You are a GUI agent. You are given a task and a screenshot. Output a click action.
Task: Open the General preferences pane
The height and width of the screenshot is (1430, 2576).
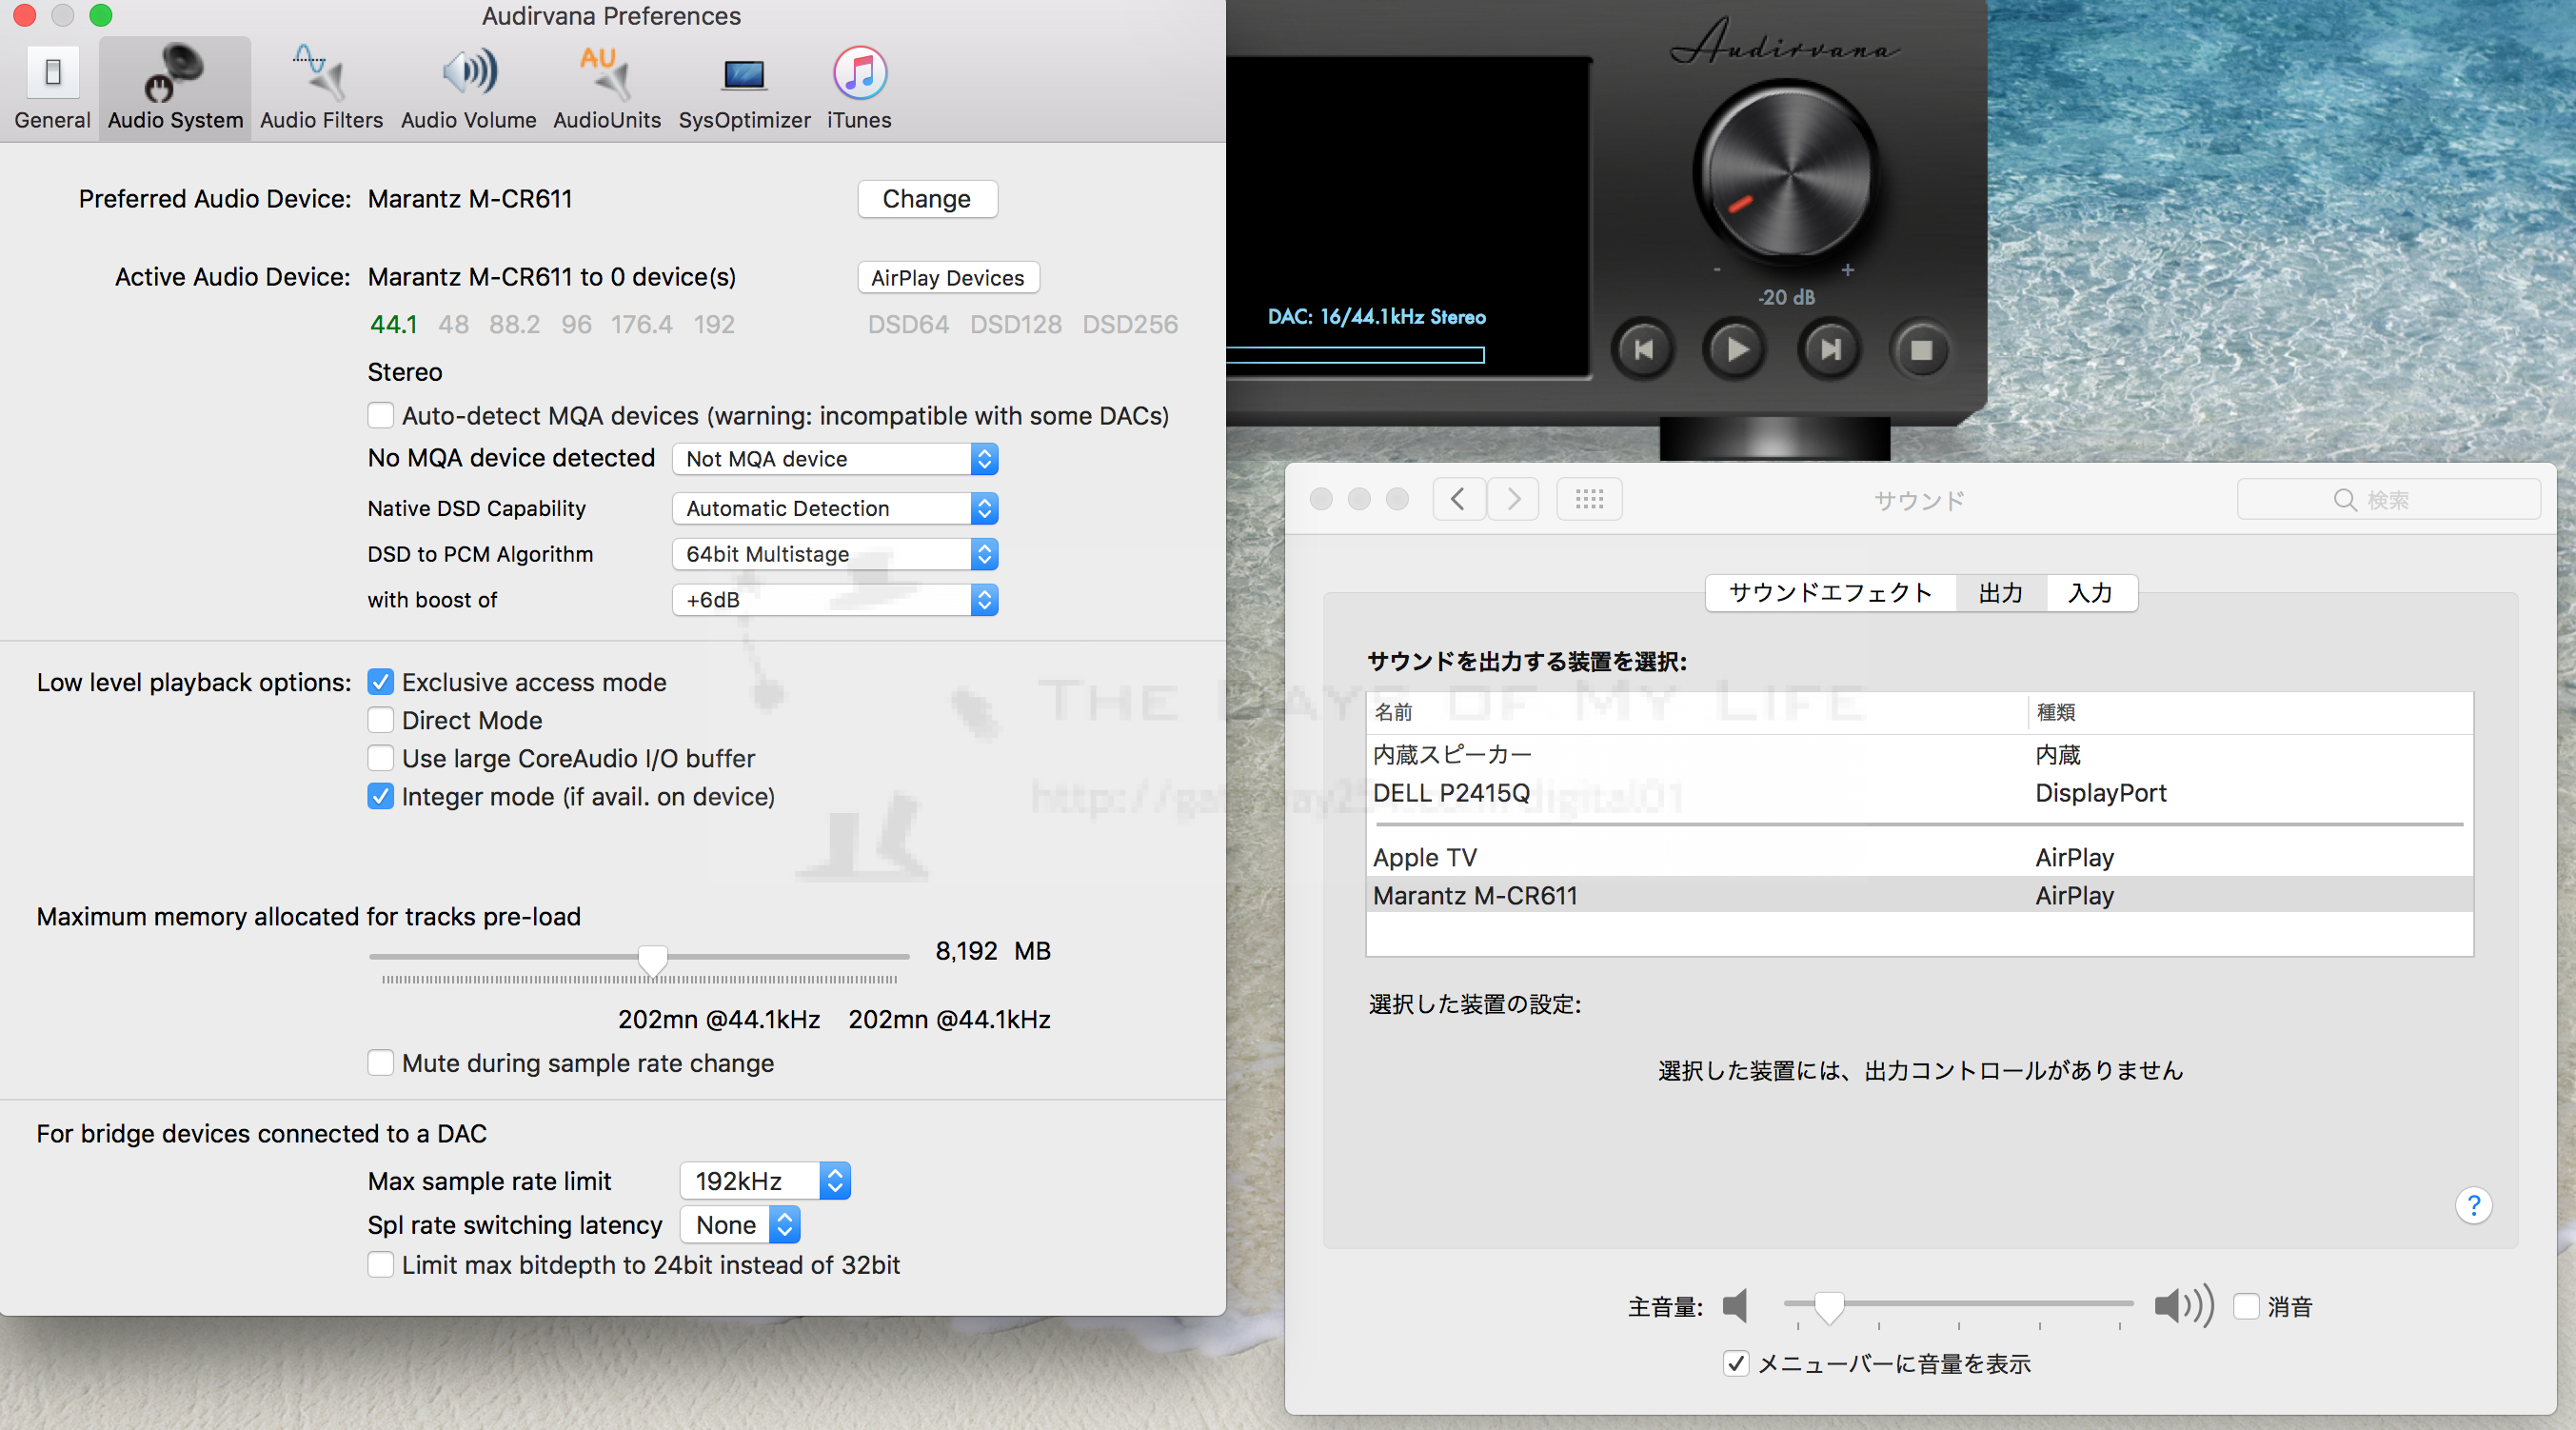pyautogui.click(x=52, y=88)
